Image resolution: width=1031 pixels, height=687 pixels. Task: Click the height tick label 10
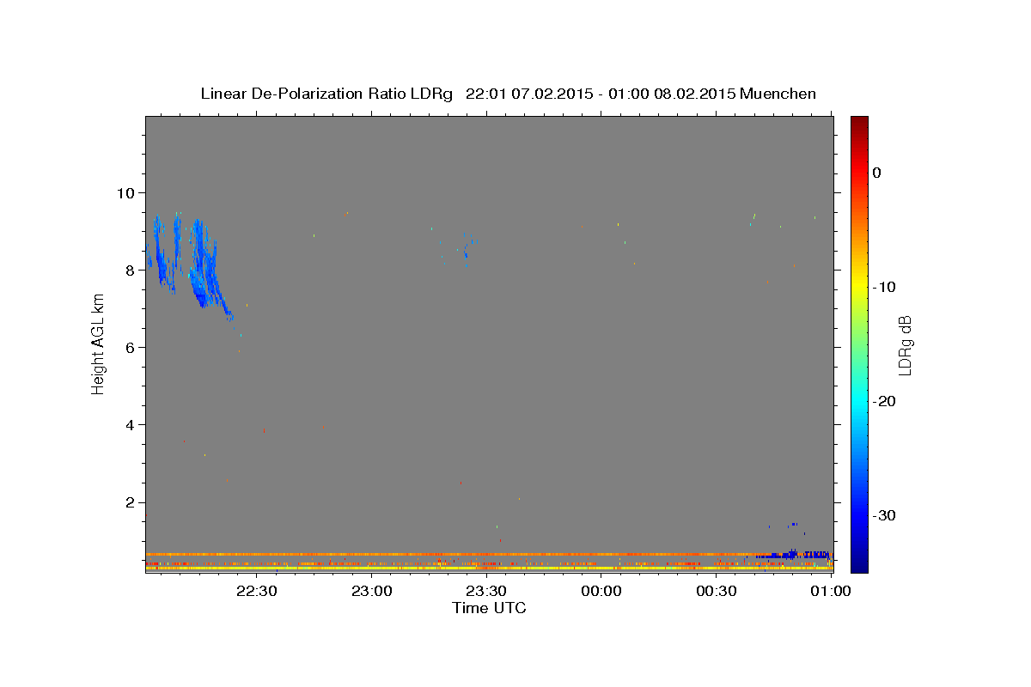point(127,192)
